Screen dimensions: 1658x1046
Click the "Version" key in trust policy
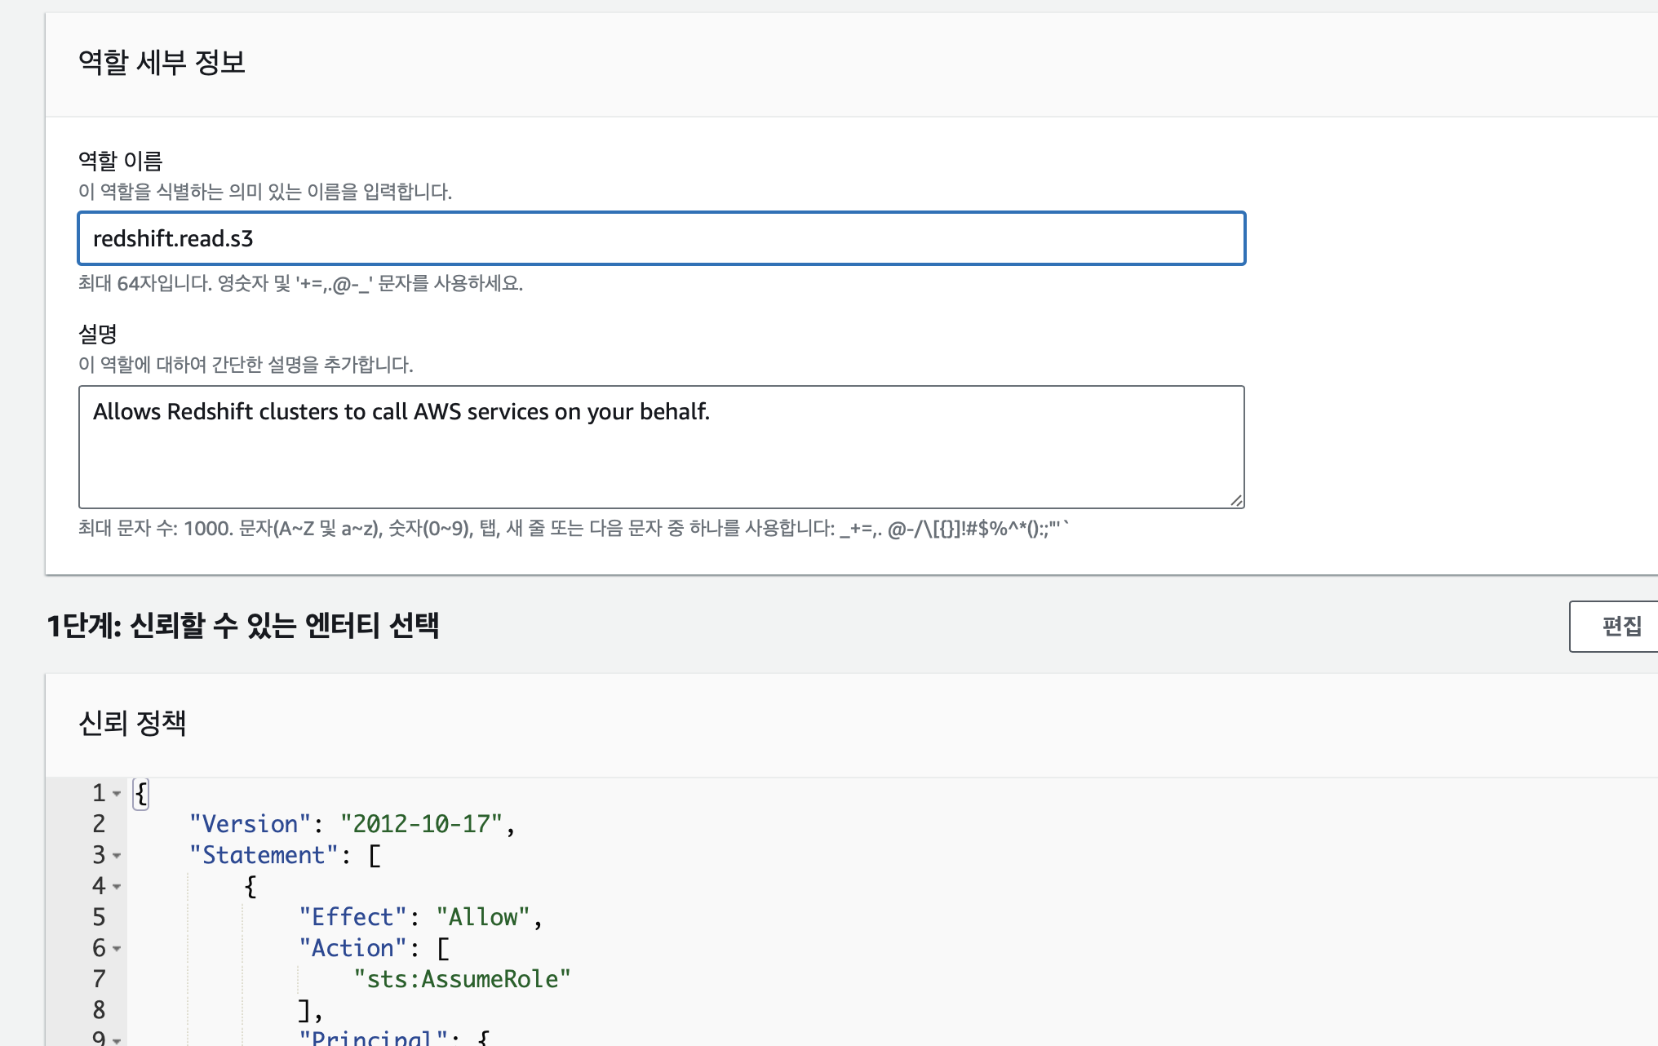[x=250, y=824]
